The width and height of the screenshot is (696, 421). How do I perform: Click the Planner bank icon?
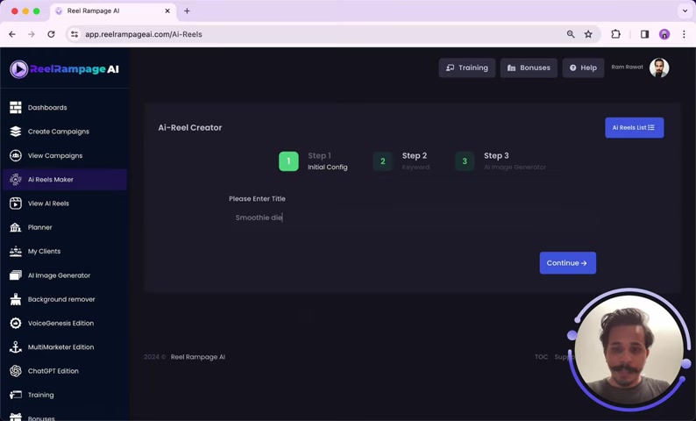pos(16,227)
